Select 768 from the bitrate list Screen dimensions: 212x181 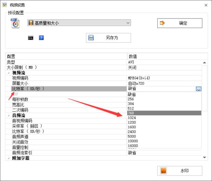pos(164,113)
